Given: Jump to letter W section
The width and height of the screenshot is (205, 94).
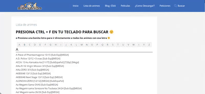Looking at the screenshot, I should coord(134,45).
